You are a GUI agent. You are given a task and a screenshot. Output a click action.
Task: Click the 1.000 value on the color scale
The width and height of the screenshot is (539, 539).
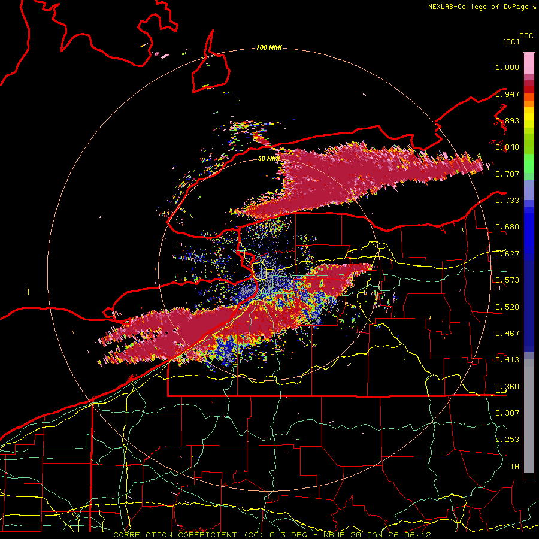pyautogui.click(x=507, y=67)
